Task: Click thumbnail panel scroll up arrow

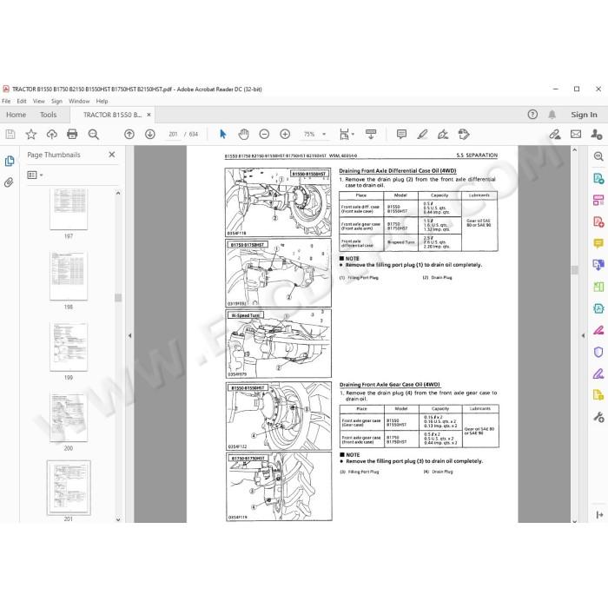Action: [x=118, y=193]
